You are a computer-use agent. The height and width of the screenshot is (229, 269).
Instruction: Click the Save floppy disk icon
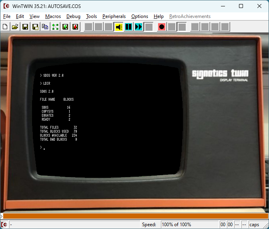[x=25, y=27]
